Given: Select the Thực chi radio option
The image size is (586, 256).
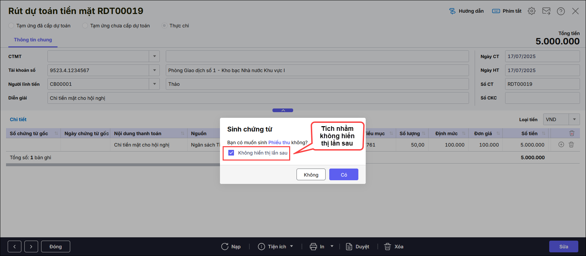Looking at the screenshot, I should click(x=164, y=26).
